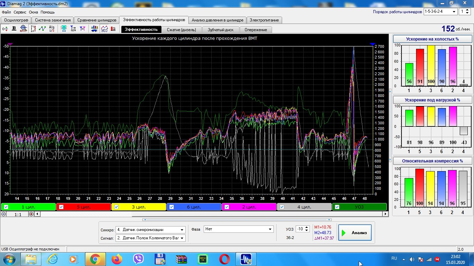Click the cylinder order 1234 marker icon

[x=73, y=29]
